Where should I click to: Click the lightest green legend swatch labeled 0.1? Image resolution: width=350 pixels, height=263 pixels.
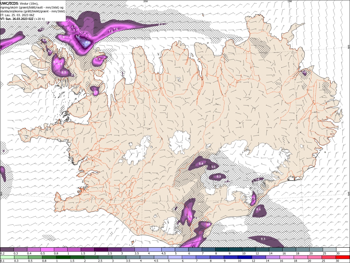tap(7, 257)
